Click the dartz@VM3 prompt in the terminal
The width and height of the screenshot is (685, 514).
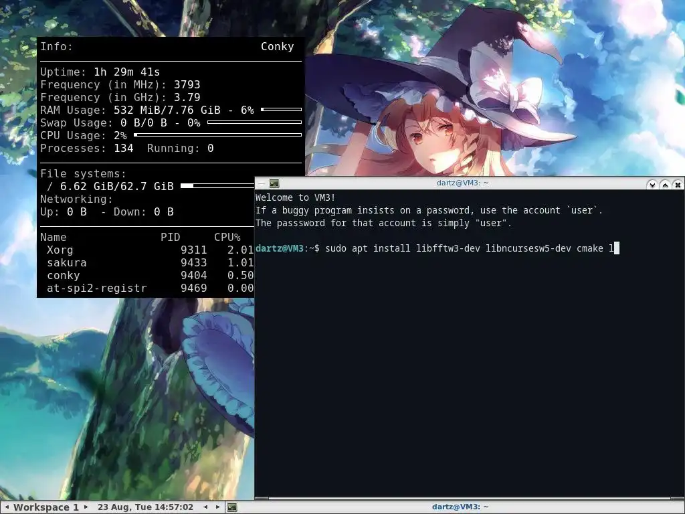click(280, 249)
